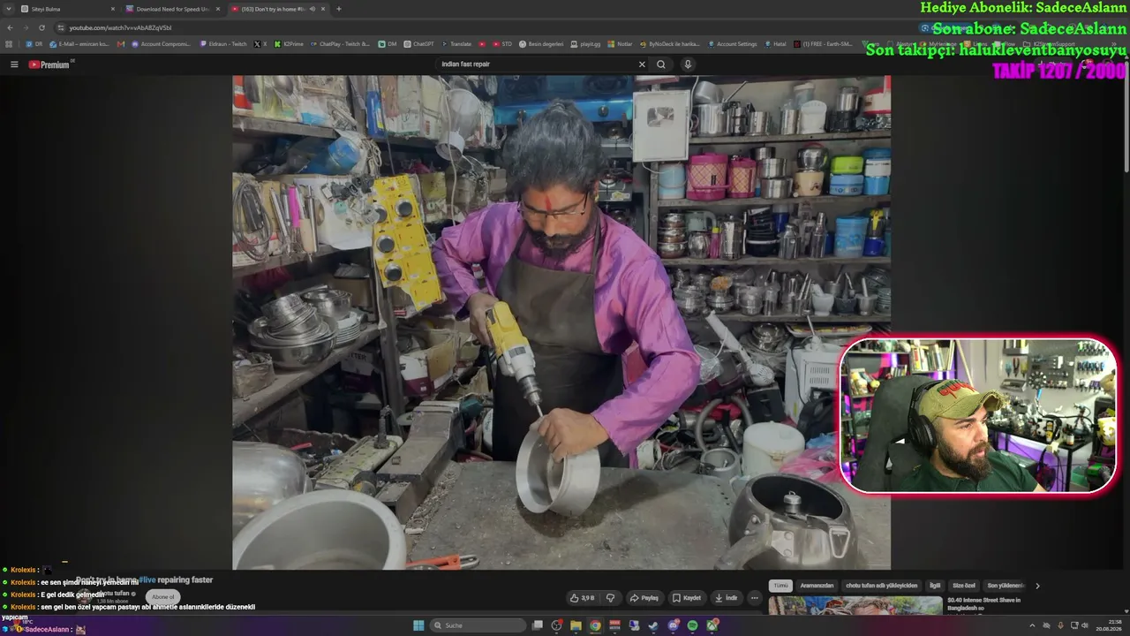Select the Son yüklenenler filter chip
1130x636 pixels.
[1005, 586]
